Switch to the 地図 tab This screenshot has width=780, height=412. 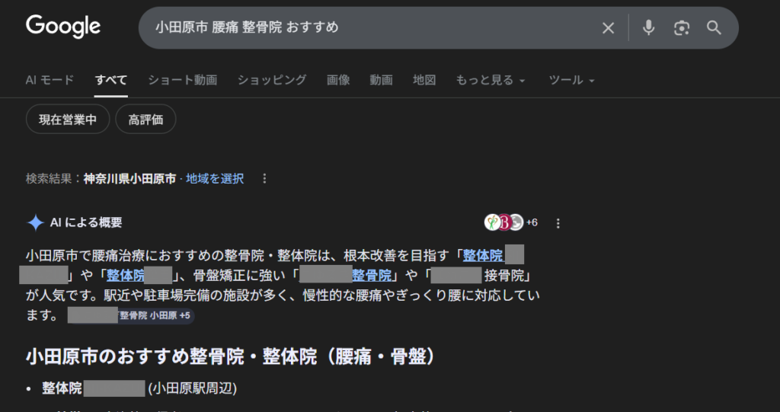(x=424, y=80)
